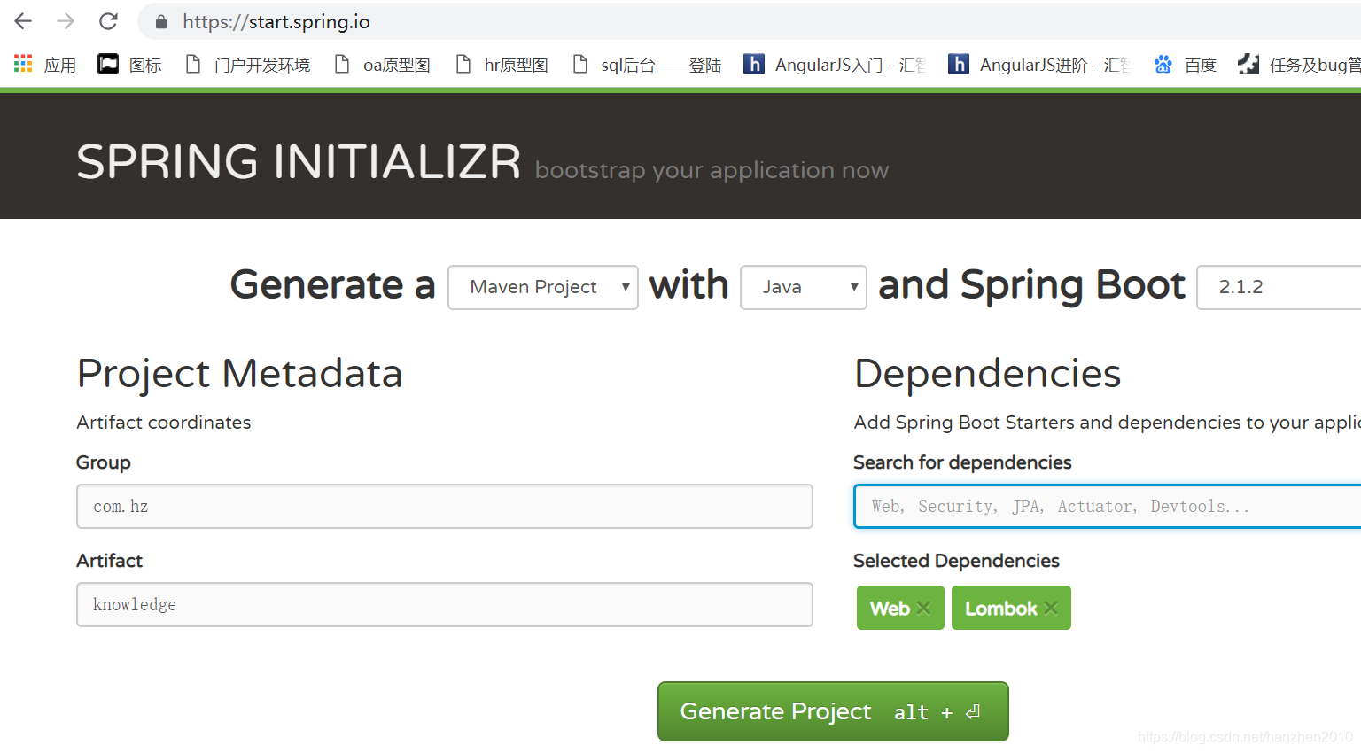The image size is (1361, 753).
Task: Click the Generate Project button
Action: pyautogui.click(x=833, y=711)
